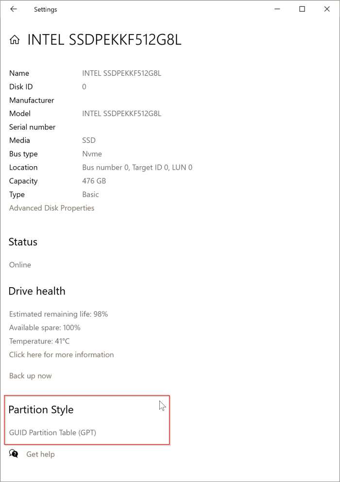Click the Bus type value Nvme
340x482 pixels.
[x=90, y=154]
